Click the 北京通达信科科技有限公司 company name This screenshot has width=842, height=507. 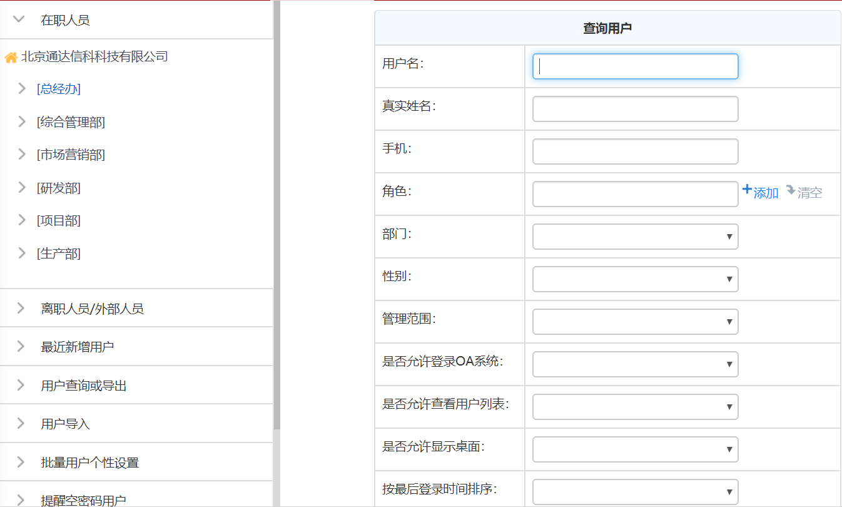tap(94, 57)
